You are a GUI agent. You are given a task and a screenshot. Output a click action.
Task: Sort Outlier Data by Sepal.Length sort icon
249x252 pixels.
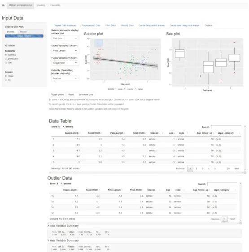tap(78, 190)
